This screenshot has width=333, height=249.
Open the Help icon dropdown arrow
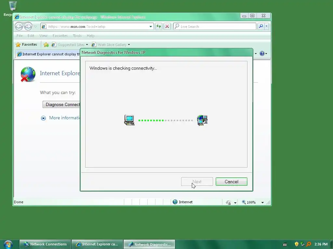click(x=266, y=54)
